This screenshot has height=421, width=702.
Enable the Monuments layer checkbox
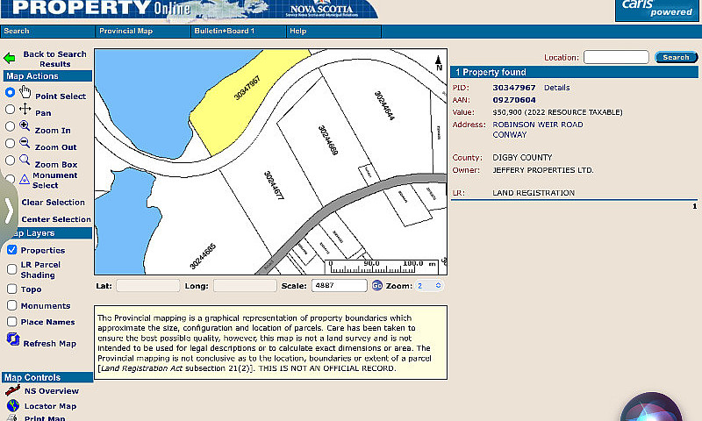tap(12, 305)
